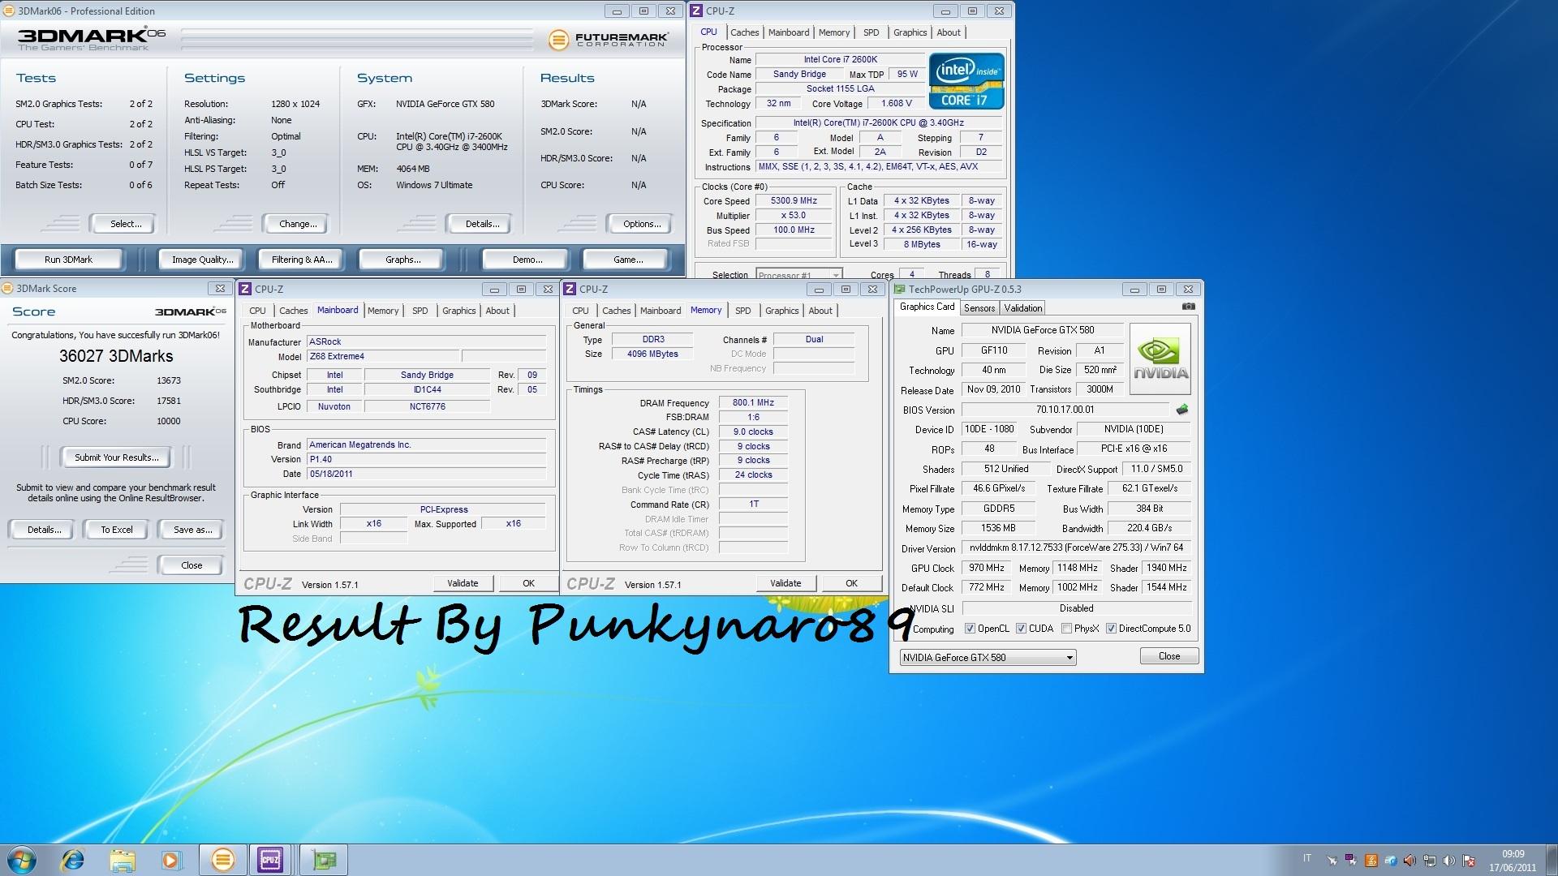1558x876 pixels.
Task: Click the Change button under Settings
Action: (x=298, y=224)
